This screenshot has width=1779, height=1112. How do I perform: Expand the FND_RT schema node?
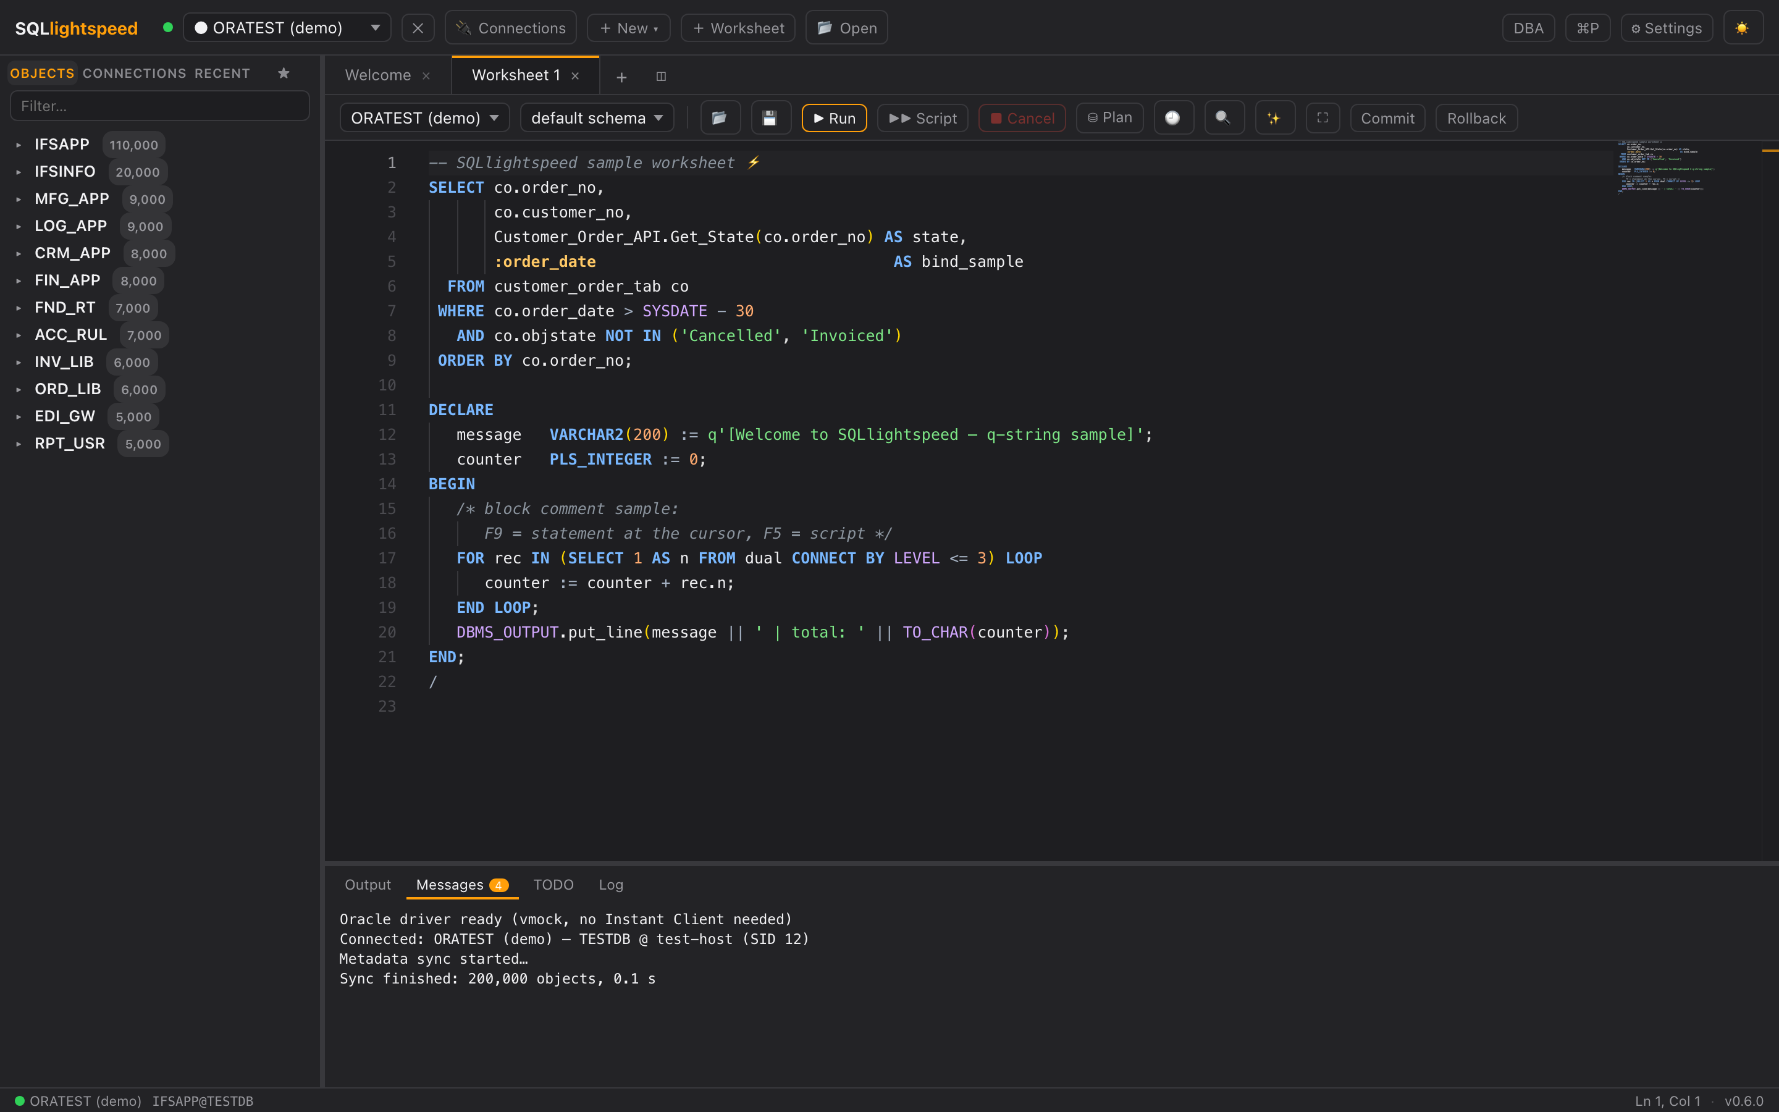(x=19, y=308)
